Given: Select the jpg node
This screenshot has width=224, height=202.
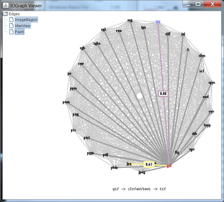Looking at the screenshot, I should (129, 164).
